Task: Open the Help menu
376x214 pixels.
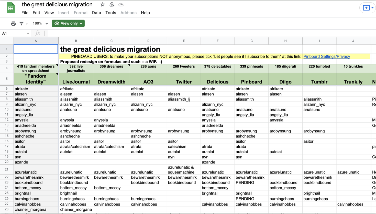Action: point(145,13)
